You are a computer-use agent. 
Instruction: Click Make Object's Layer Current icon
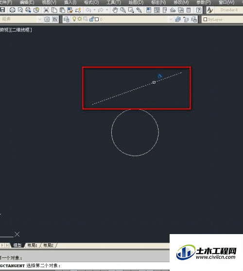(178, 19)
